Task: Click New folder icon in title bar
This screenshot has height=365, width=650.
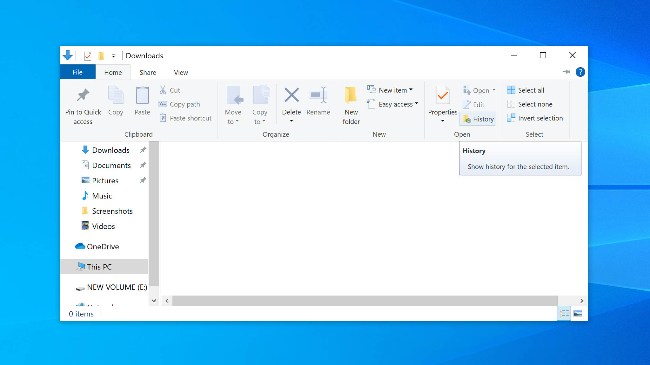Action: (x=101, y=56)
